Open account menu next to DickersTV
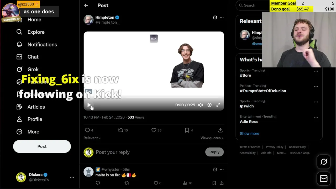The width and height of the screenshot is (336, 189). tap(72, 177)
